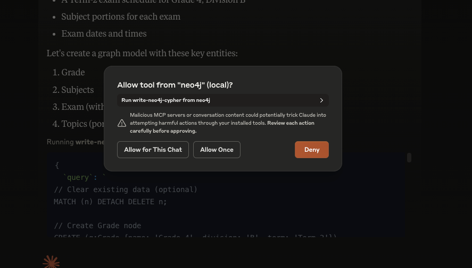The width and height of the screenshot is (472, 268).
Task: Click the code block scrollbar thumb
Action: coord(409,158)
